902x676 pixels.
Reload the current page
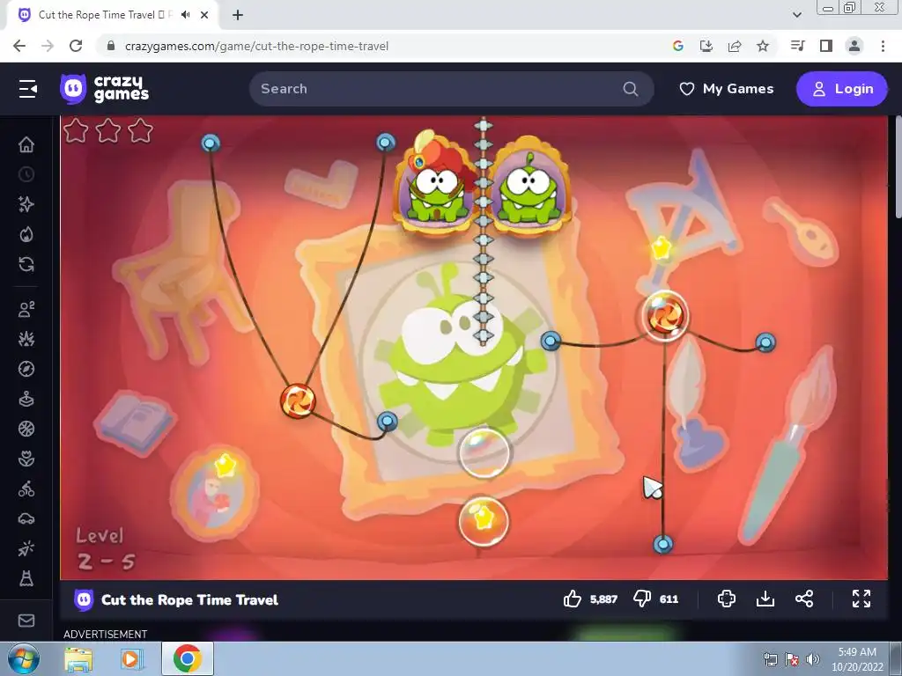(76, 46)
